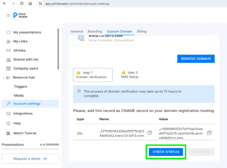Copy the CNAME Name value

[x=150, y=133]
